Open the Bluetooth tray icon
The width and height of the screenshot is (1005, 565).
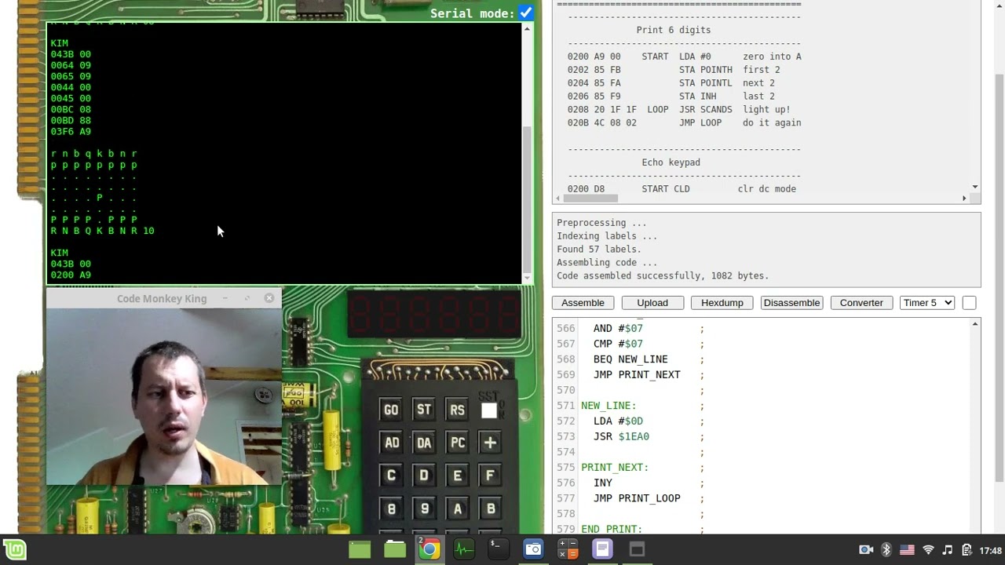pos(886,550)
